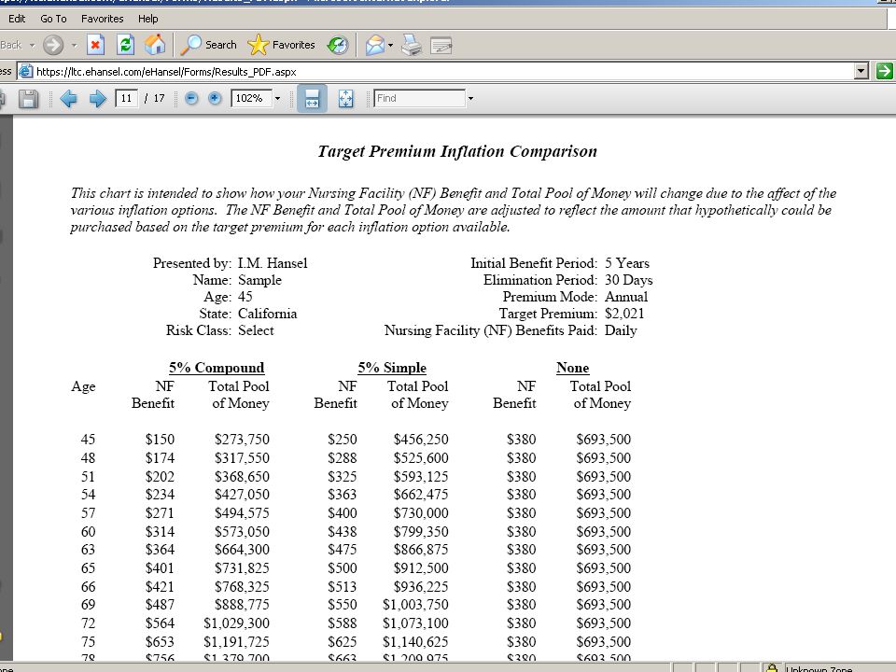Zoom out with the minus button in the PDF toolbar

pos(191,98)
